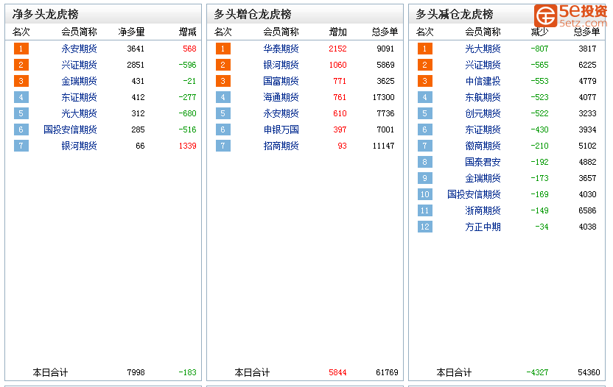Select change value 1339 for 银河期货
Viewport: 613px width, 387px height.
point(188,146)
